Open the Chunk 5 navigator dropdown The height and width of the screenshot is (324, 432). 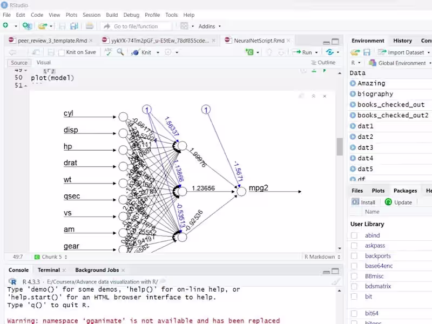51,257
